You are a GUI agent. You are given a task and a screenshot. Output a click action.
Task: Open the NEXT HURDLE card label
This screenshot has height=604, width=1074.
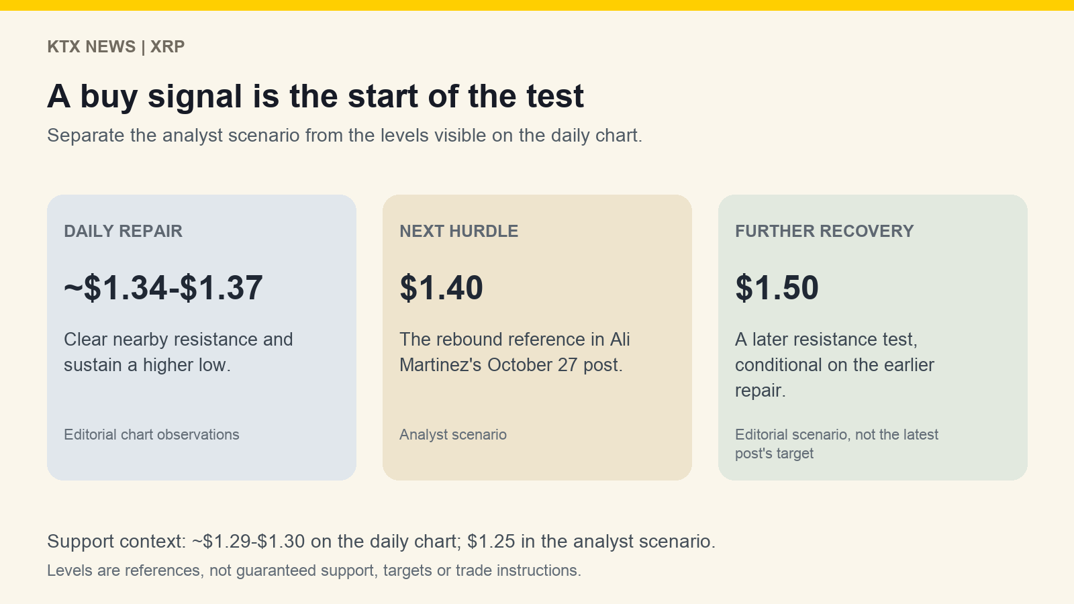coord(458,231)
